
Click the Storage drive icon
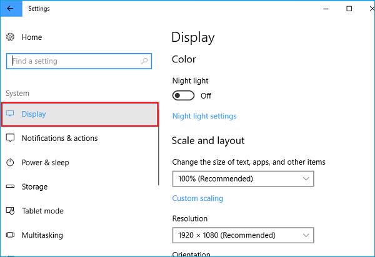10,187
